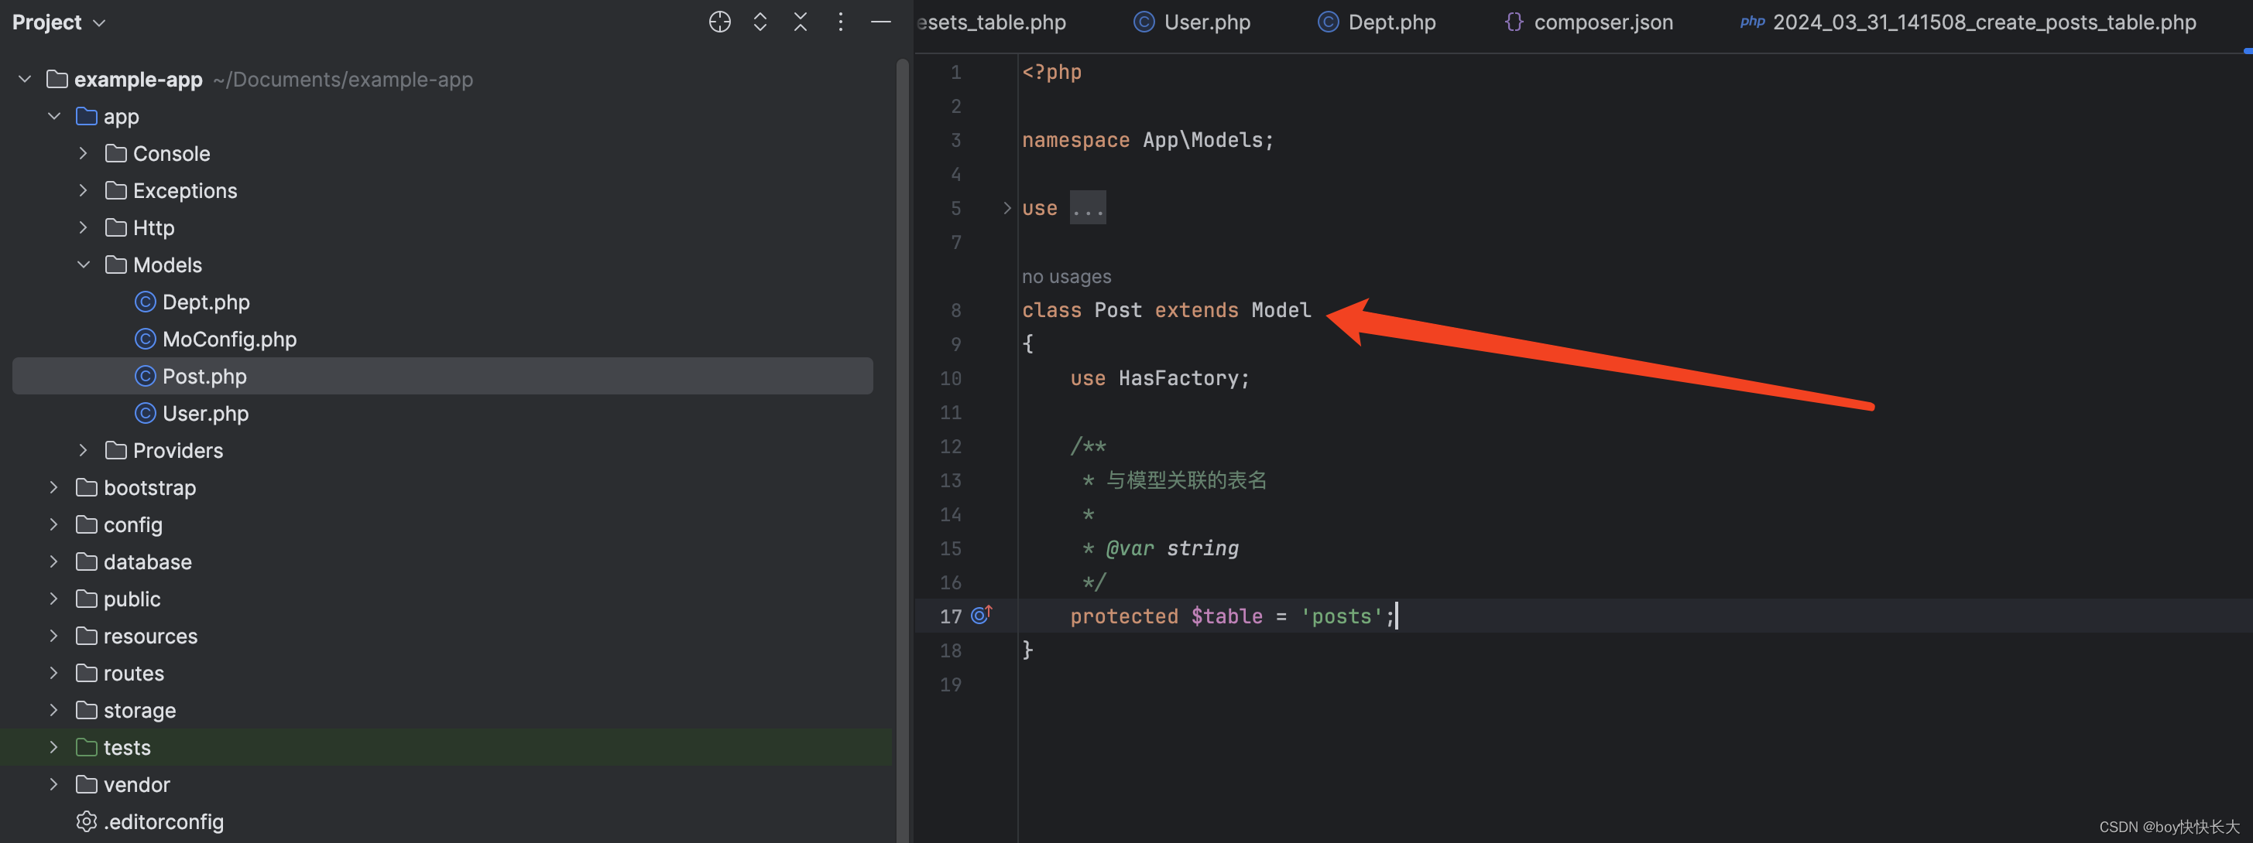Click the php icon on migration tab

tap(1752, 22)
